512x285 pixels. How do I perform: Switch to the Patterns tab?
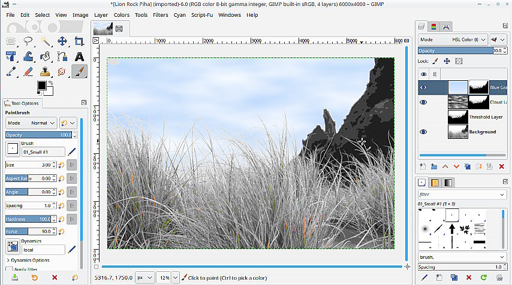pos(435,182)
